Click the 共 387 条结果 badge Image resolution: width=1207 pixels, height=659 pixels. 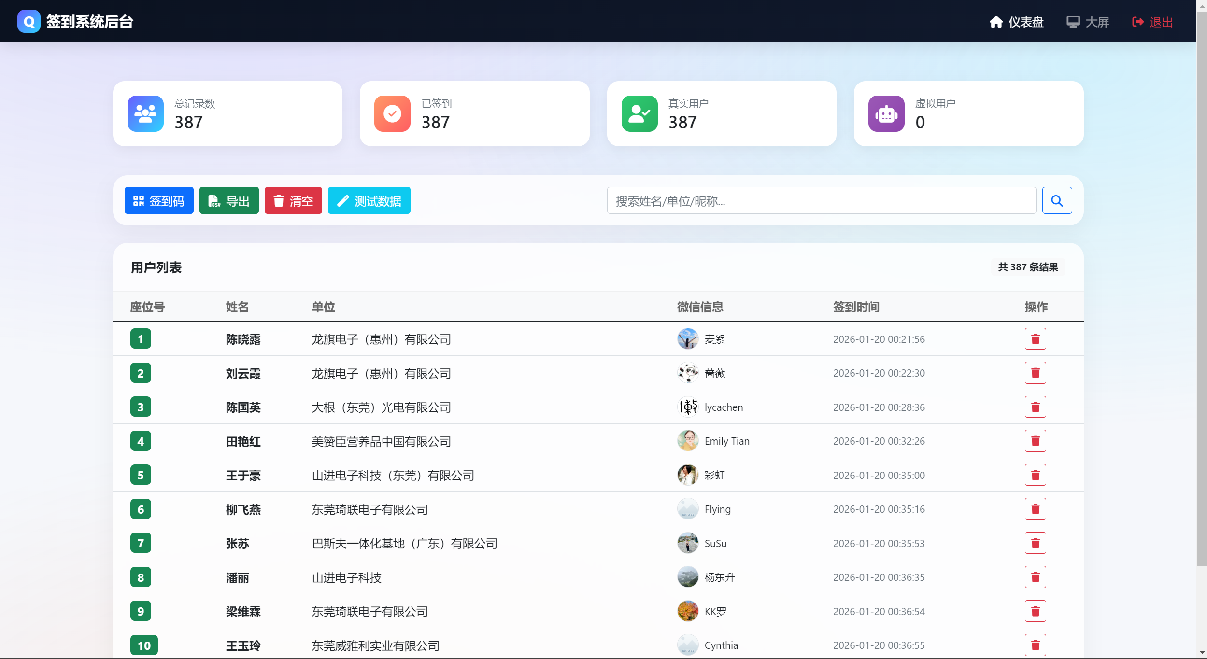1028,267
